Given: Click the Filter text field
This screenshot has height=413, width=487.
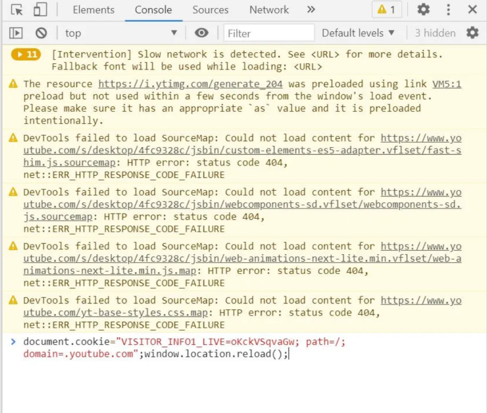Looking at the screenshot, I should (268, 33).
